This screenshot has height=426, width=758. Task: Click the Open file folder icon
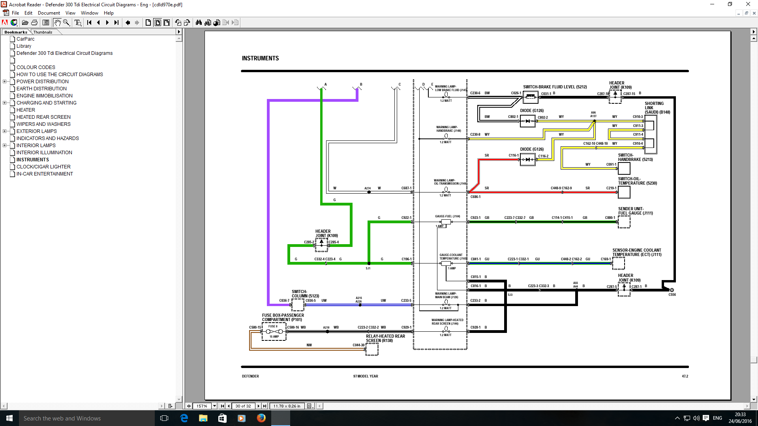pyautogui.click(x=25, y=22)
